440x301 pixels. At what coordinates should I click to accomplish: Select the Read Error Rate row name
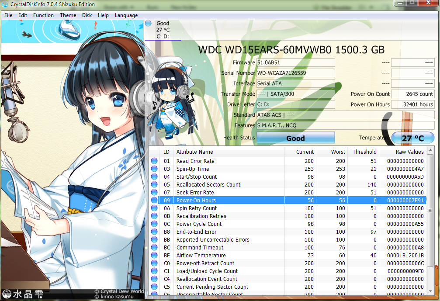195,161
